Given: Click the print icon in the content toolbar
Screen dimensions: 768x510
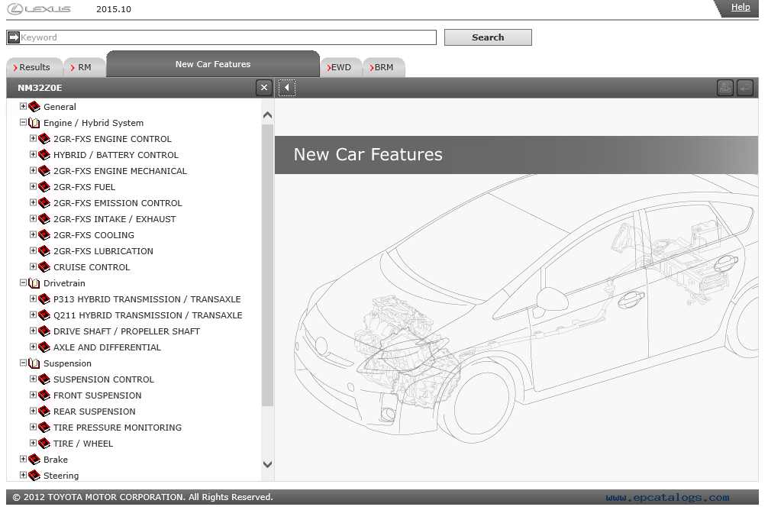Looking at the screenshot, I should [x=724, y=88].
